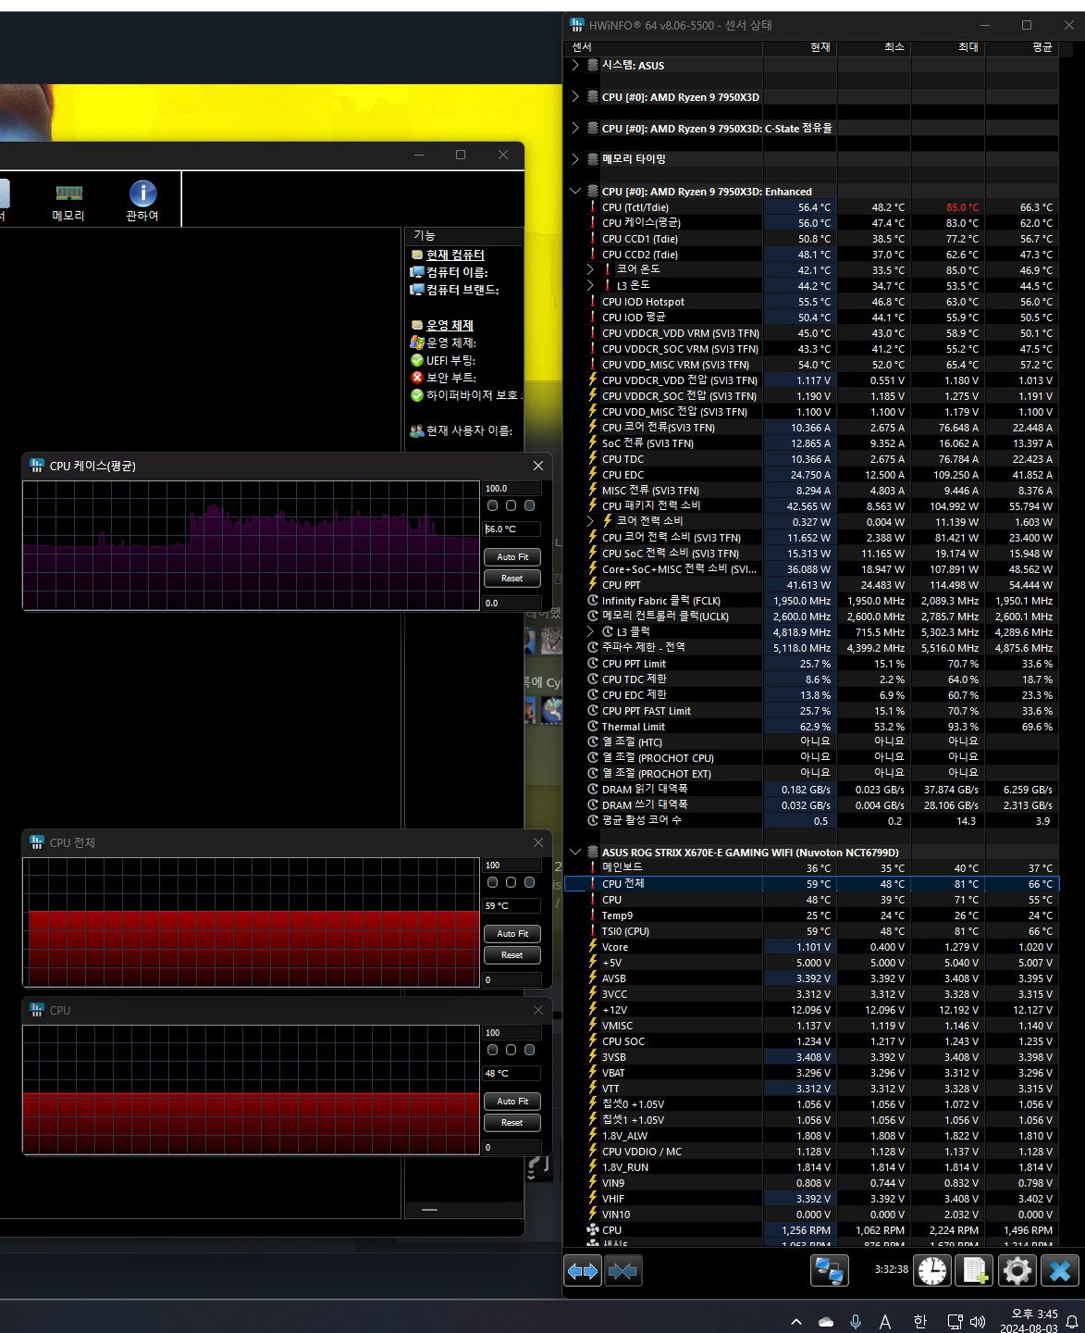Click the monitor icon beside 컴퓨터 이름
Viewport: 1085px width, 1333px height.
417,272
